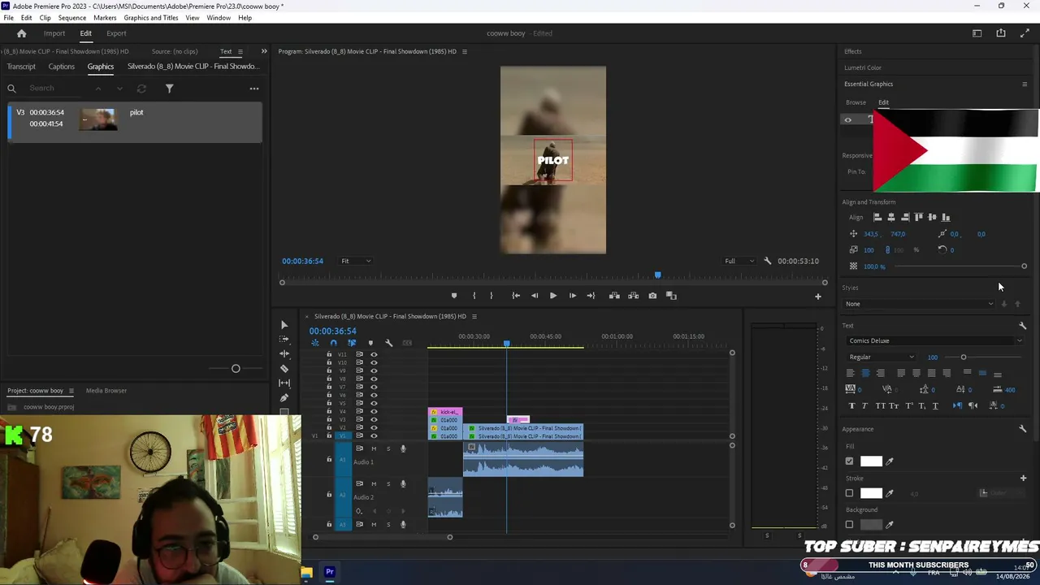Select the Selection tool in the timeline toolbox
Screen dimensions: 1040x585
click(x=284, y=325)
